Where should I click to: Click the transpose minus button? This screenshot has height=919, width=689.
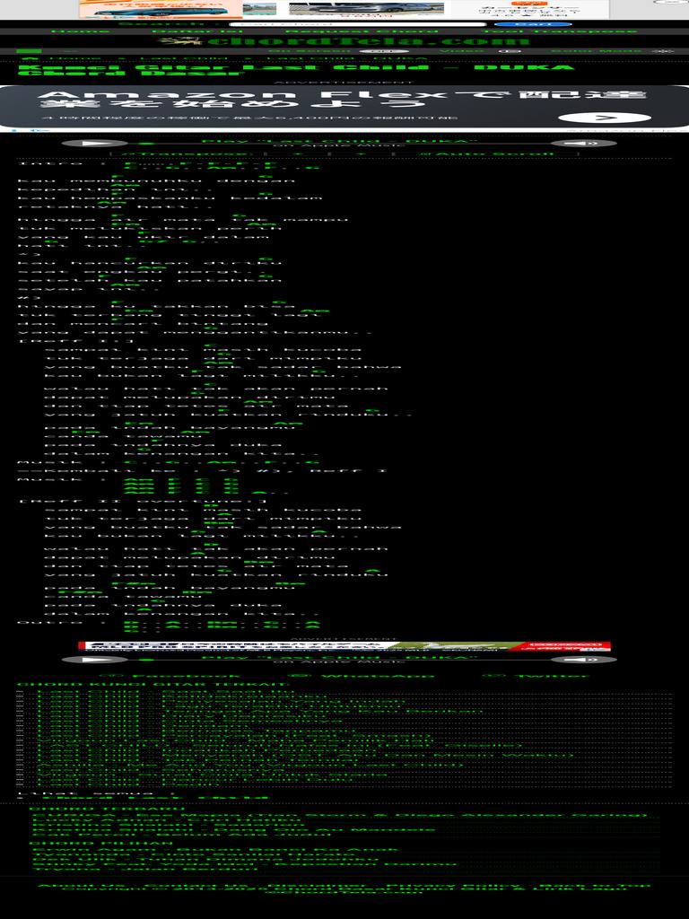(x=297, y=154)
